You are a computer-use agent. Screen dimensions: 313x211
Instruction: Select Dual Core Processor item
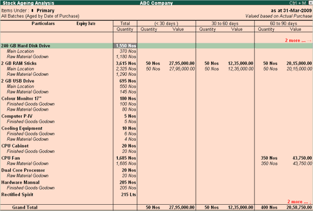pyautogui.click(x=23, y=170)
